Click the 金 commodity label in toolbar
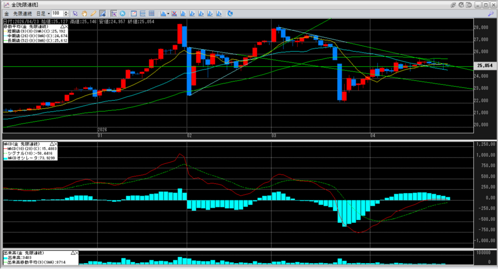498x269 pixels. pyautogui.click(x=6, y=14)
